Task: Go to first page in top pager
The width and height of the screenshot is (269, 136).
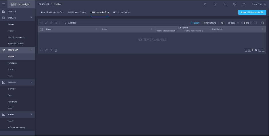Action: (238, 23)
